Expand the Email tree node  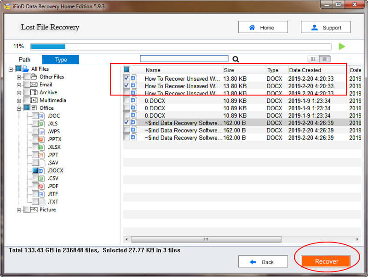click(19, 85)
